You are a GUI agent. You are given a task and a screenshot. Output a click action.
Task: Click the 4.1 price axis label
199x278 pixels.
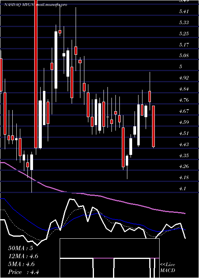pyautogui.click(x=182, y=189)
